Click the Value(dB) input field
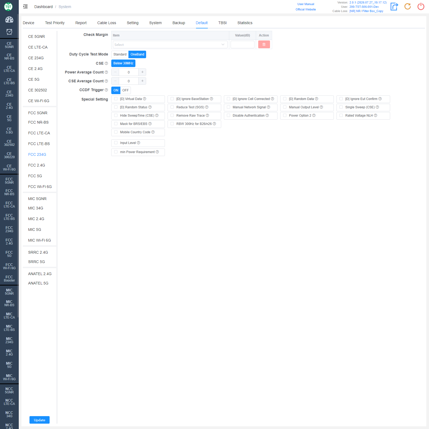429x429 pixels. [242, 45]
